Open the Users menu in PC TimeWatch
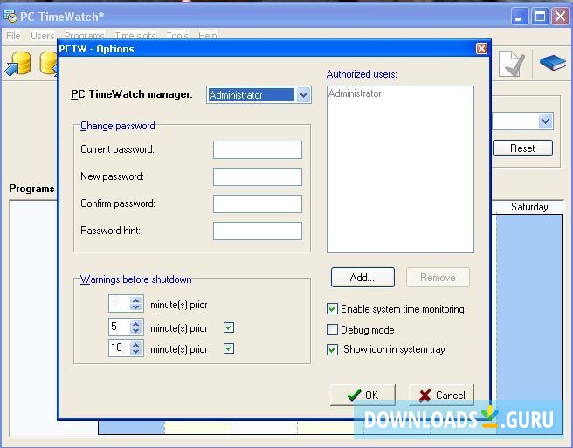The height and width of the screenshot is (448, 573). 43,36
